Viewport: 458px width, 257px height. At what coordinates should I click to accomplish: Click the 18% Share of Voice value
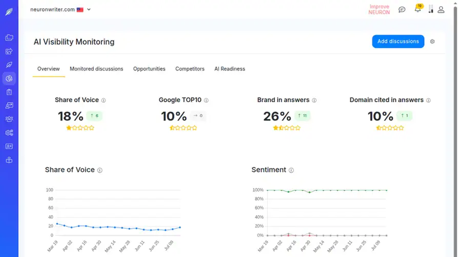click(x=71, y=116)
